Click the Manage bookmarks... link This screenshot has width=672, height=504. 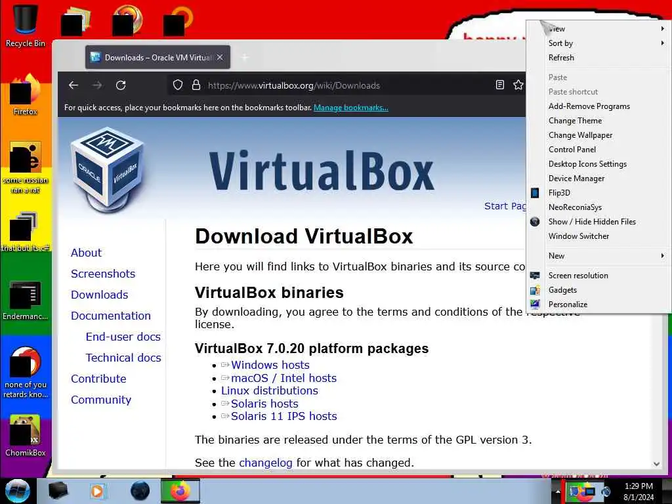(351, 108)
